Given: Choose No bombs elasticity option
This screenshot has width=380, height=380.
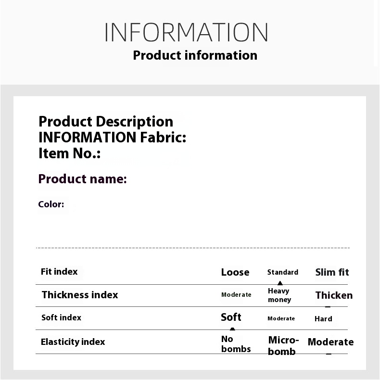Looking at the screenshot, I should click(x=236, y=344).
